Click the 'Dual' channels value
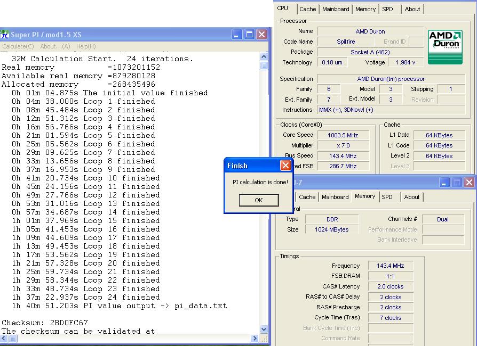 [443, 219]
